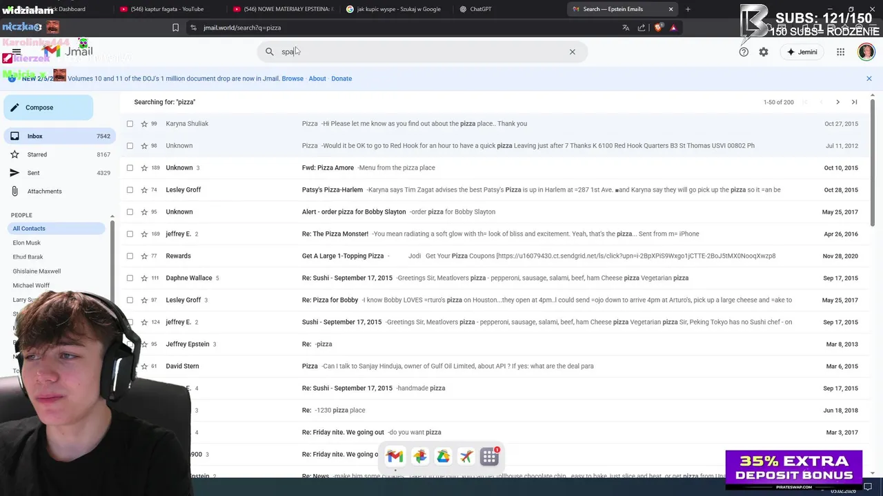Open the Sent folder

59,173
